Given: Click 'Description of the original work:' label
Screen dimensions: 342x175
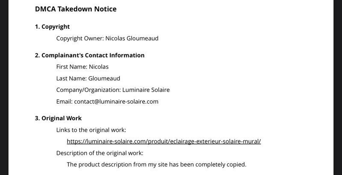Looking at the screenshot, I should click(100, 153).
